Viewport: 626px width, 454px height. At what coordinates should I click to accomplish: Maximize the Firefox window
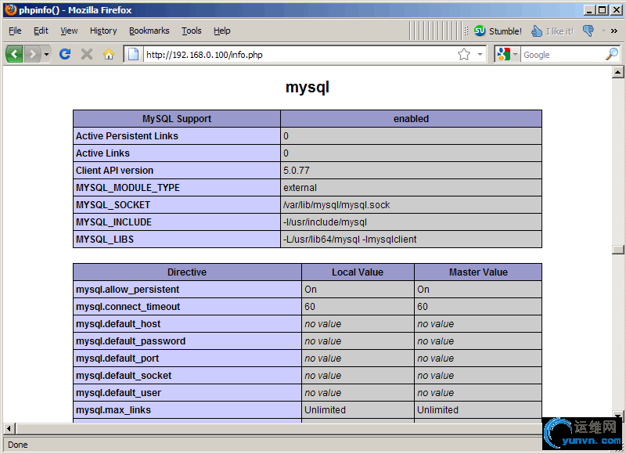pos(603,10)
